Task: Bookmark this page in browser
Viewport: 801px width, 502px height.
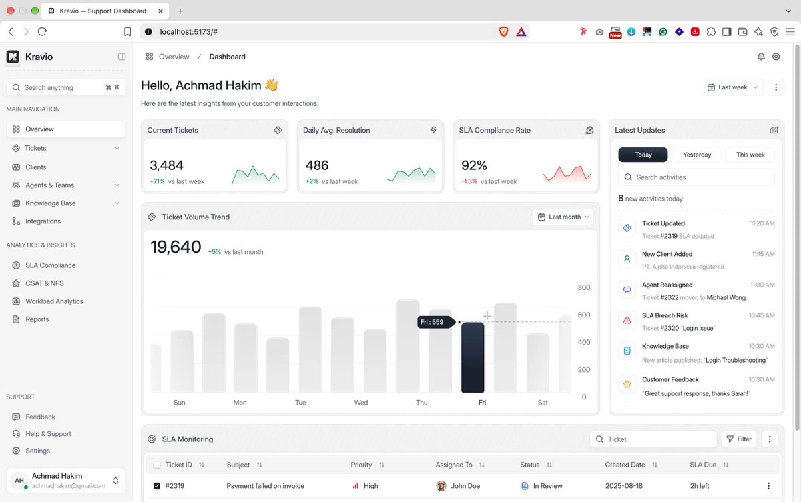Action: pos(127,31)
